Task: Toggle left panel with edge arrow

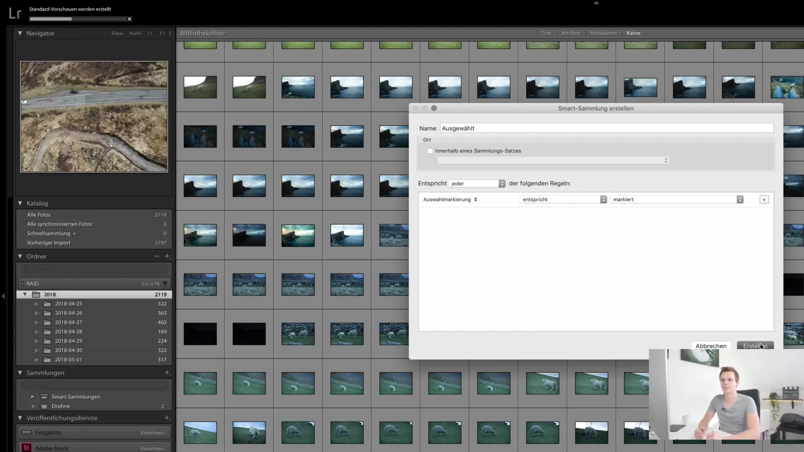Action: [x=3, y=296]
